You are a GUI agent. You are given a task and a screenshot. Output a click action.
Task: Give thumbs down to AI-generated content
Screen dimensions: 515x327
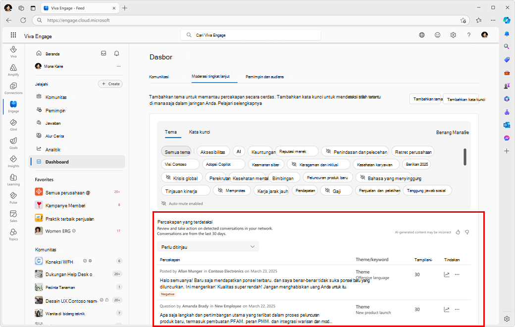[467, 232]
